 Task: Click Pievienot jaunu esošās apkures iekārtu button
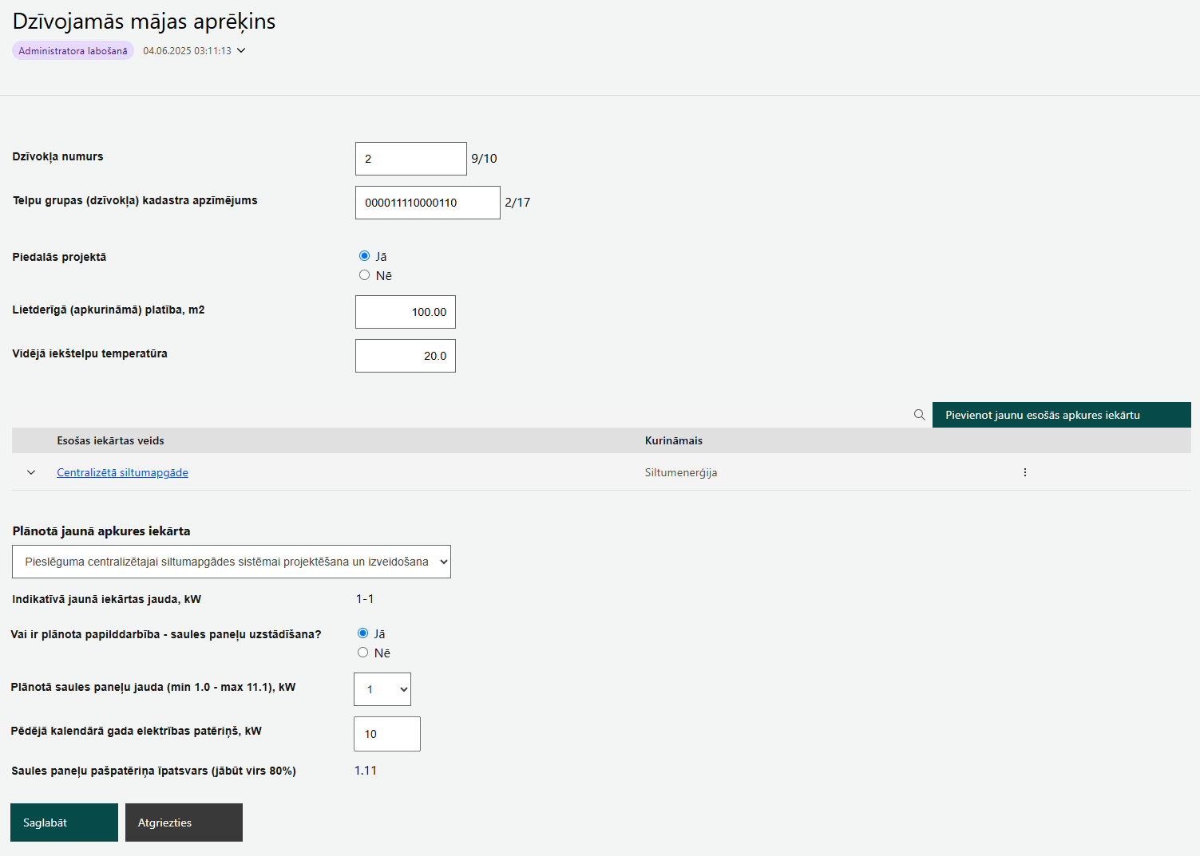point(1062,415)
